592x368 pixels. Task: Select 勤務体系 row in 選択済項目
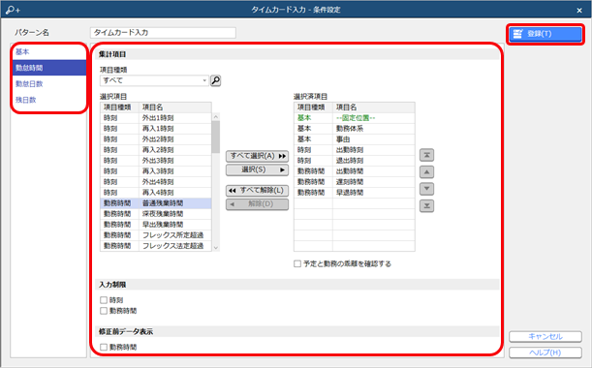pos(355,129)
